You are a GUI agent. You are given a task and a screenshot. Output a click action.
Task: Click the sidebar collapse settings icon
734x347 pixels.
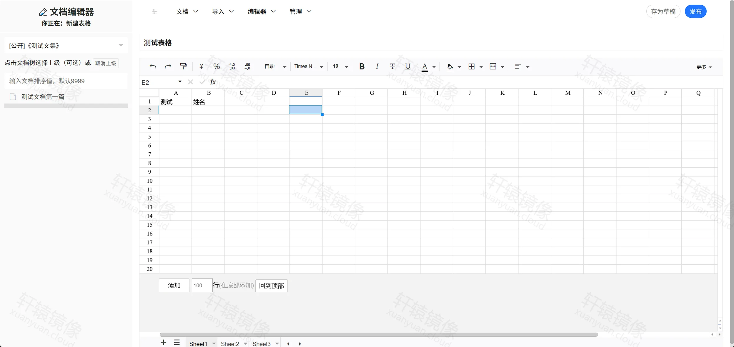point(155,11)
